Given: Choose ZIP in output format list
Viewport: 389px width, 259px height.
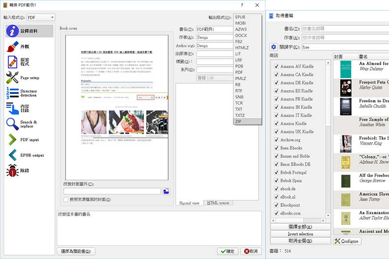Looking at the screenshot, I should [248, 121].
